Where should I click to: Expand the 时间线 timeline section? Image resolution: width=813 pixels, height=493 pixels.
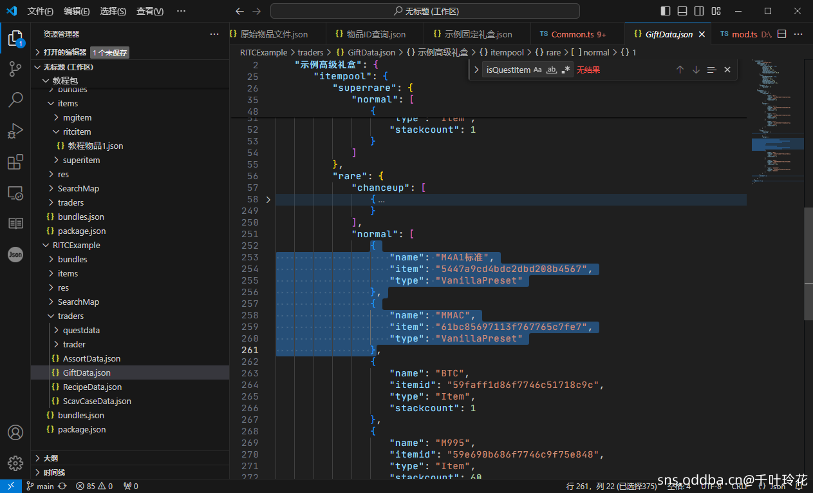(130, 472)
